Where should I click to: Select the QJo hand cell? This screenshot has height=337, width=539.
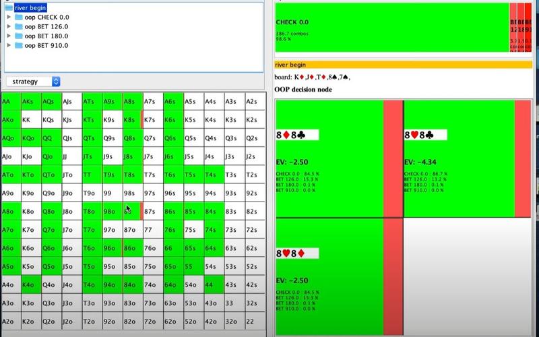point(52,156)
